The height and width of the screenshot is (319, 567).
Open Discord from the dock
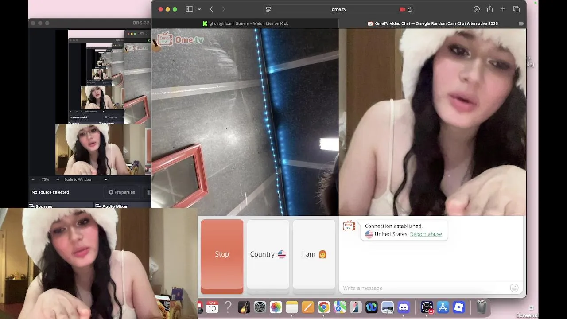click(404, 307)
